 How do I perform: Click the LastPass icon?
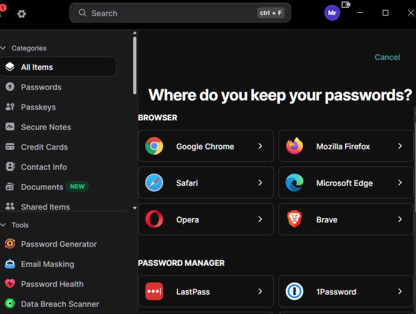point(154,291)
